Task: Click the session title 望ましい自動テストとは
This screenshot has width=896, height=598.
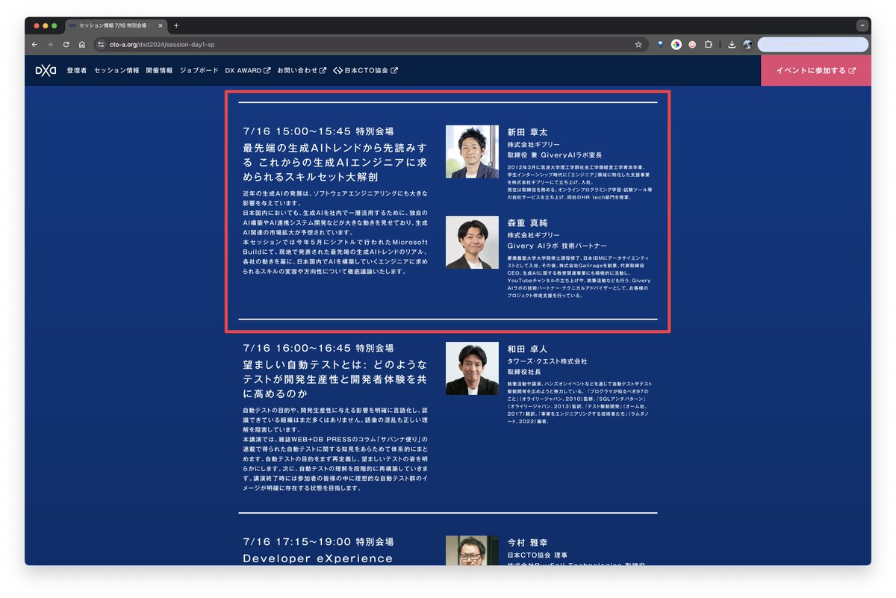Action: (335, 379)
